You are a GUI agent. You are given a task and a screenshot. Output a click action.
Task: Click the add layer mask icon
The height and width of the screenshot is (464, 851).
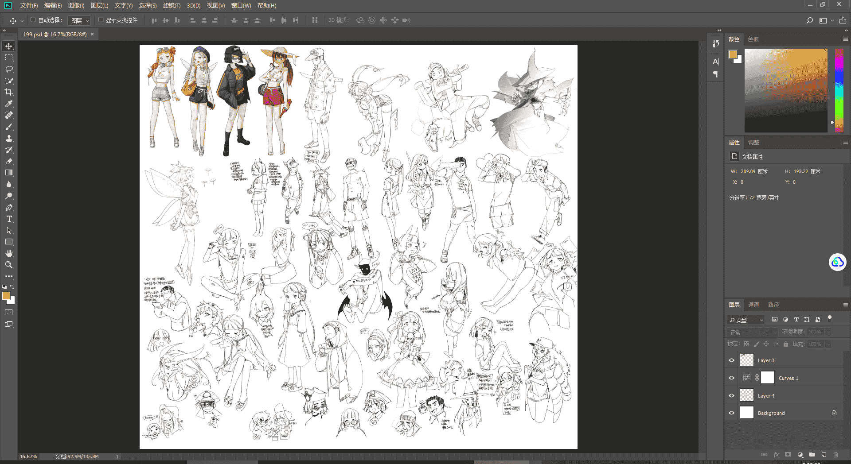pos(788,455)
